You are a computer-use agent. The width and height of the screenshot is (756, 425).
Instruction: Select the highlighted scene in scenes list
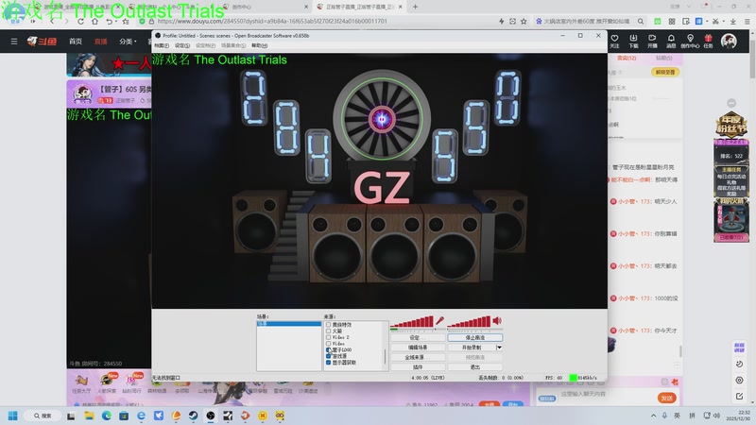289,324
